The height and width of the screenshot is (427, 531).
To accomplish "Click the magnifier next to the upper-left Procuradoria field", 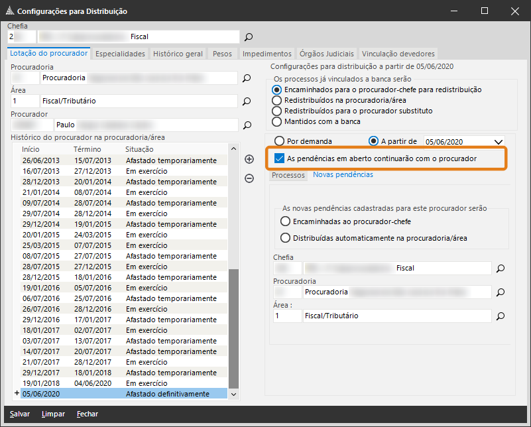I will 247,78.
